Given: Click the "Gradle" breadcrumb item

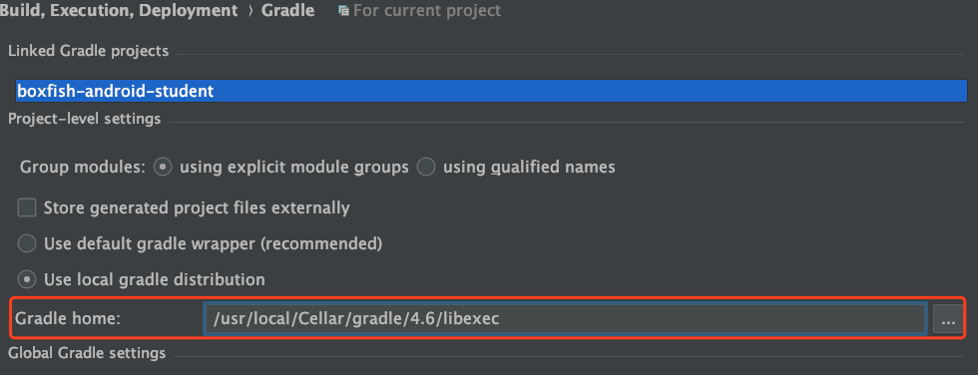Looking at the screenshot, I should (287, 11).
